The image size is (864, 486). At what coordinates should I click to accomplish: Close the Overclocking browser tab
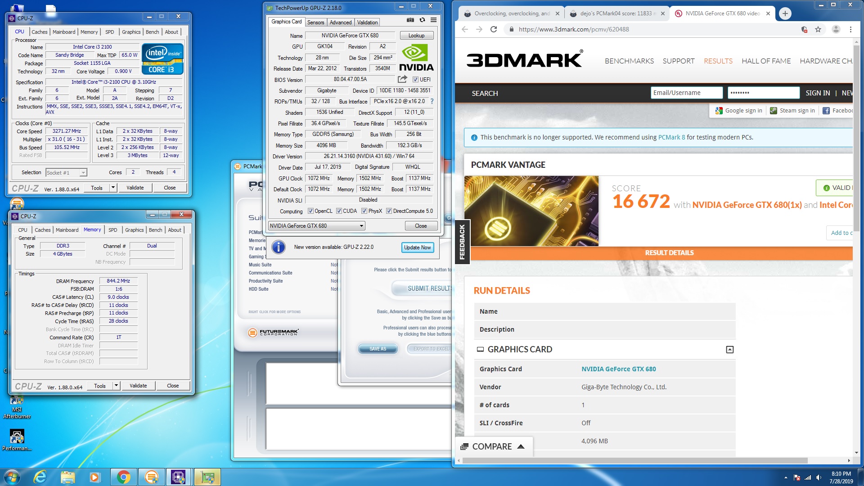click(558, 13)
